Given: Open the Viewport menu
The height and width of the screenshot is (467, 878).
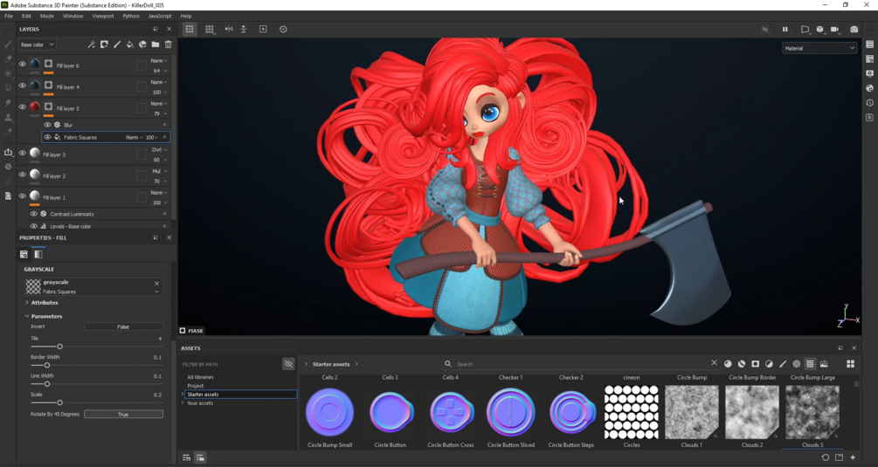Looking at the screenshot, I should [103, 17].
